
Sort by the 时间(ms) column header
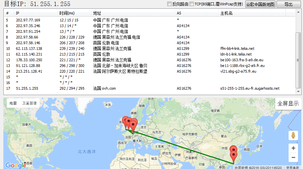67,13
